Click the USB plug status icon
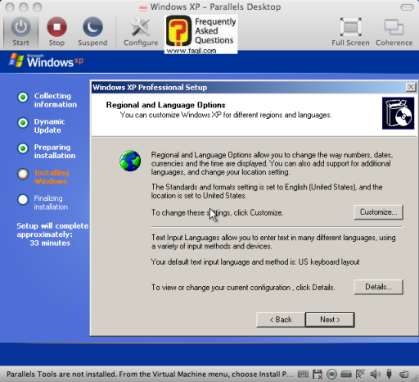Image resolution: width=419 pixels, height=382 pixels. [390, 374]
